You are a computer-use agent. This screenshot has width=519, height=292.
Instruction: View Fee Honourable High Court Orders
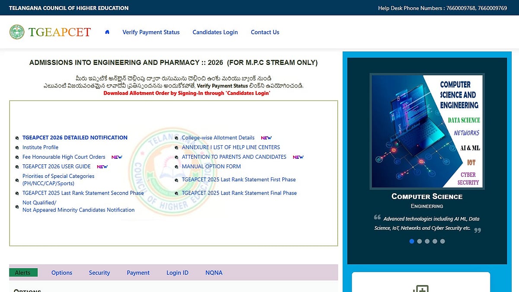64,157
